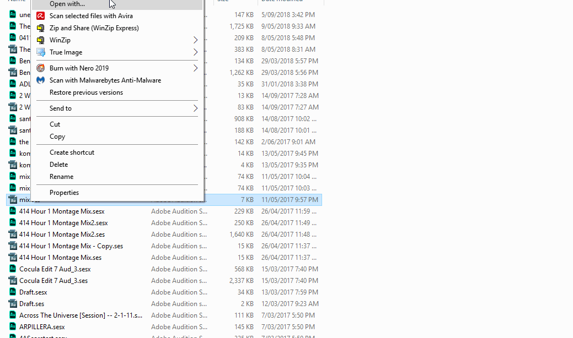Viewport: 573px width, 338px height.
Task: Click the 145 KB size cell
Action: pos(244,326)
